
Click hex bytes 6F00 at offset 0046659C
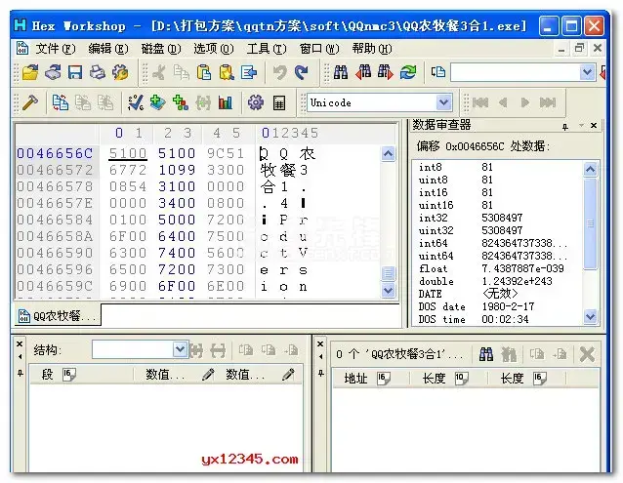coord(177,286)
